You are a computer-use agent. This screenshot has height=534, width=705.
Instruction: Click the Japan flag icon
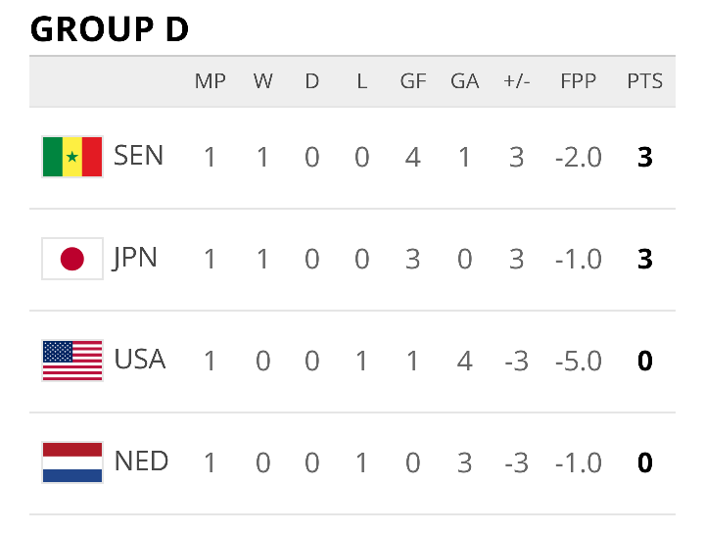(x=72, y=259)
